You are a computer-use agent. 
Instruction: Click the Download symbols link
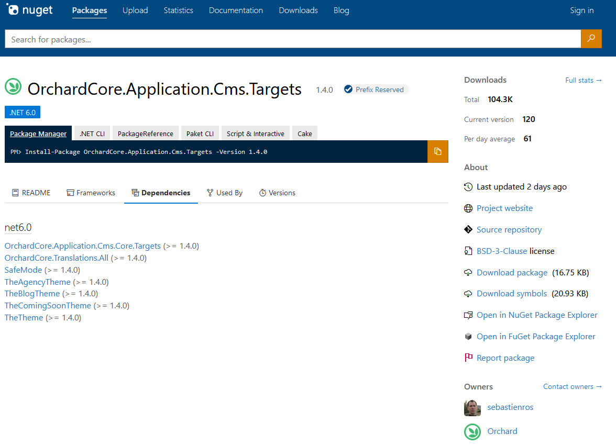pyautogui.click(x=512, y=293)
